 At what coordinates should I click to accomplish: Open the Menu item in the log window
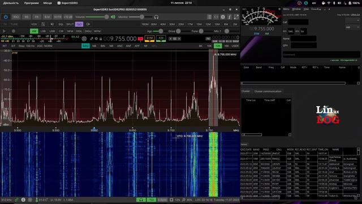pos(286,9)
